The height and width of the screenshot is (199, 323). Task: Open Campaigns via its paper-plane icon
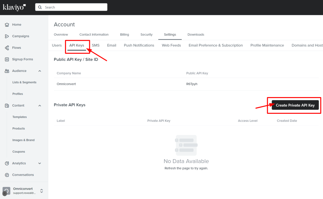click(x=7, y=36)
